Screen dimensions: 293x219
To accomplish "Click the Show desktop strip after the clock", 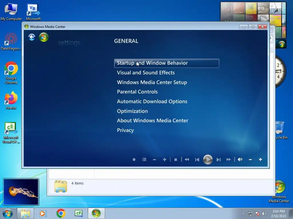I will pos(291,213).
